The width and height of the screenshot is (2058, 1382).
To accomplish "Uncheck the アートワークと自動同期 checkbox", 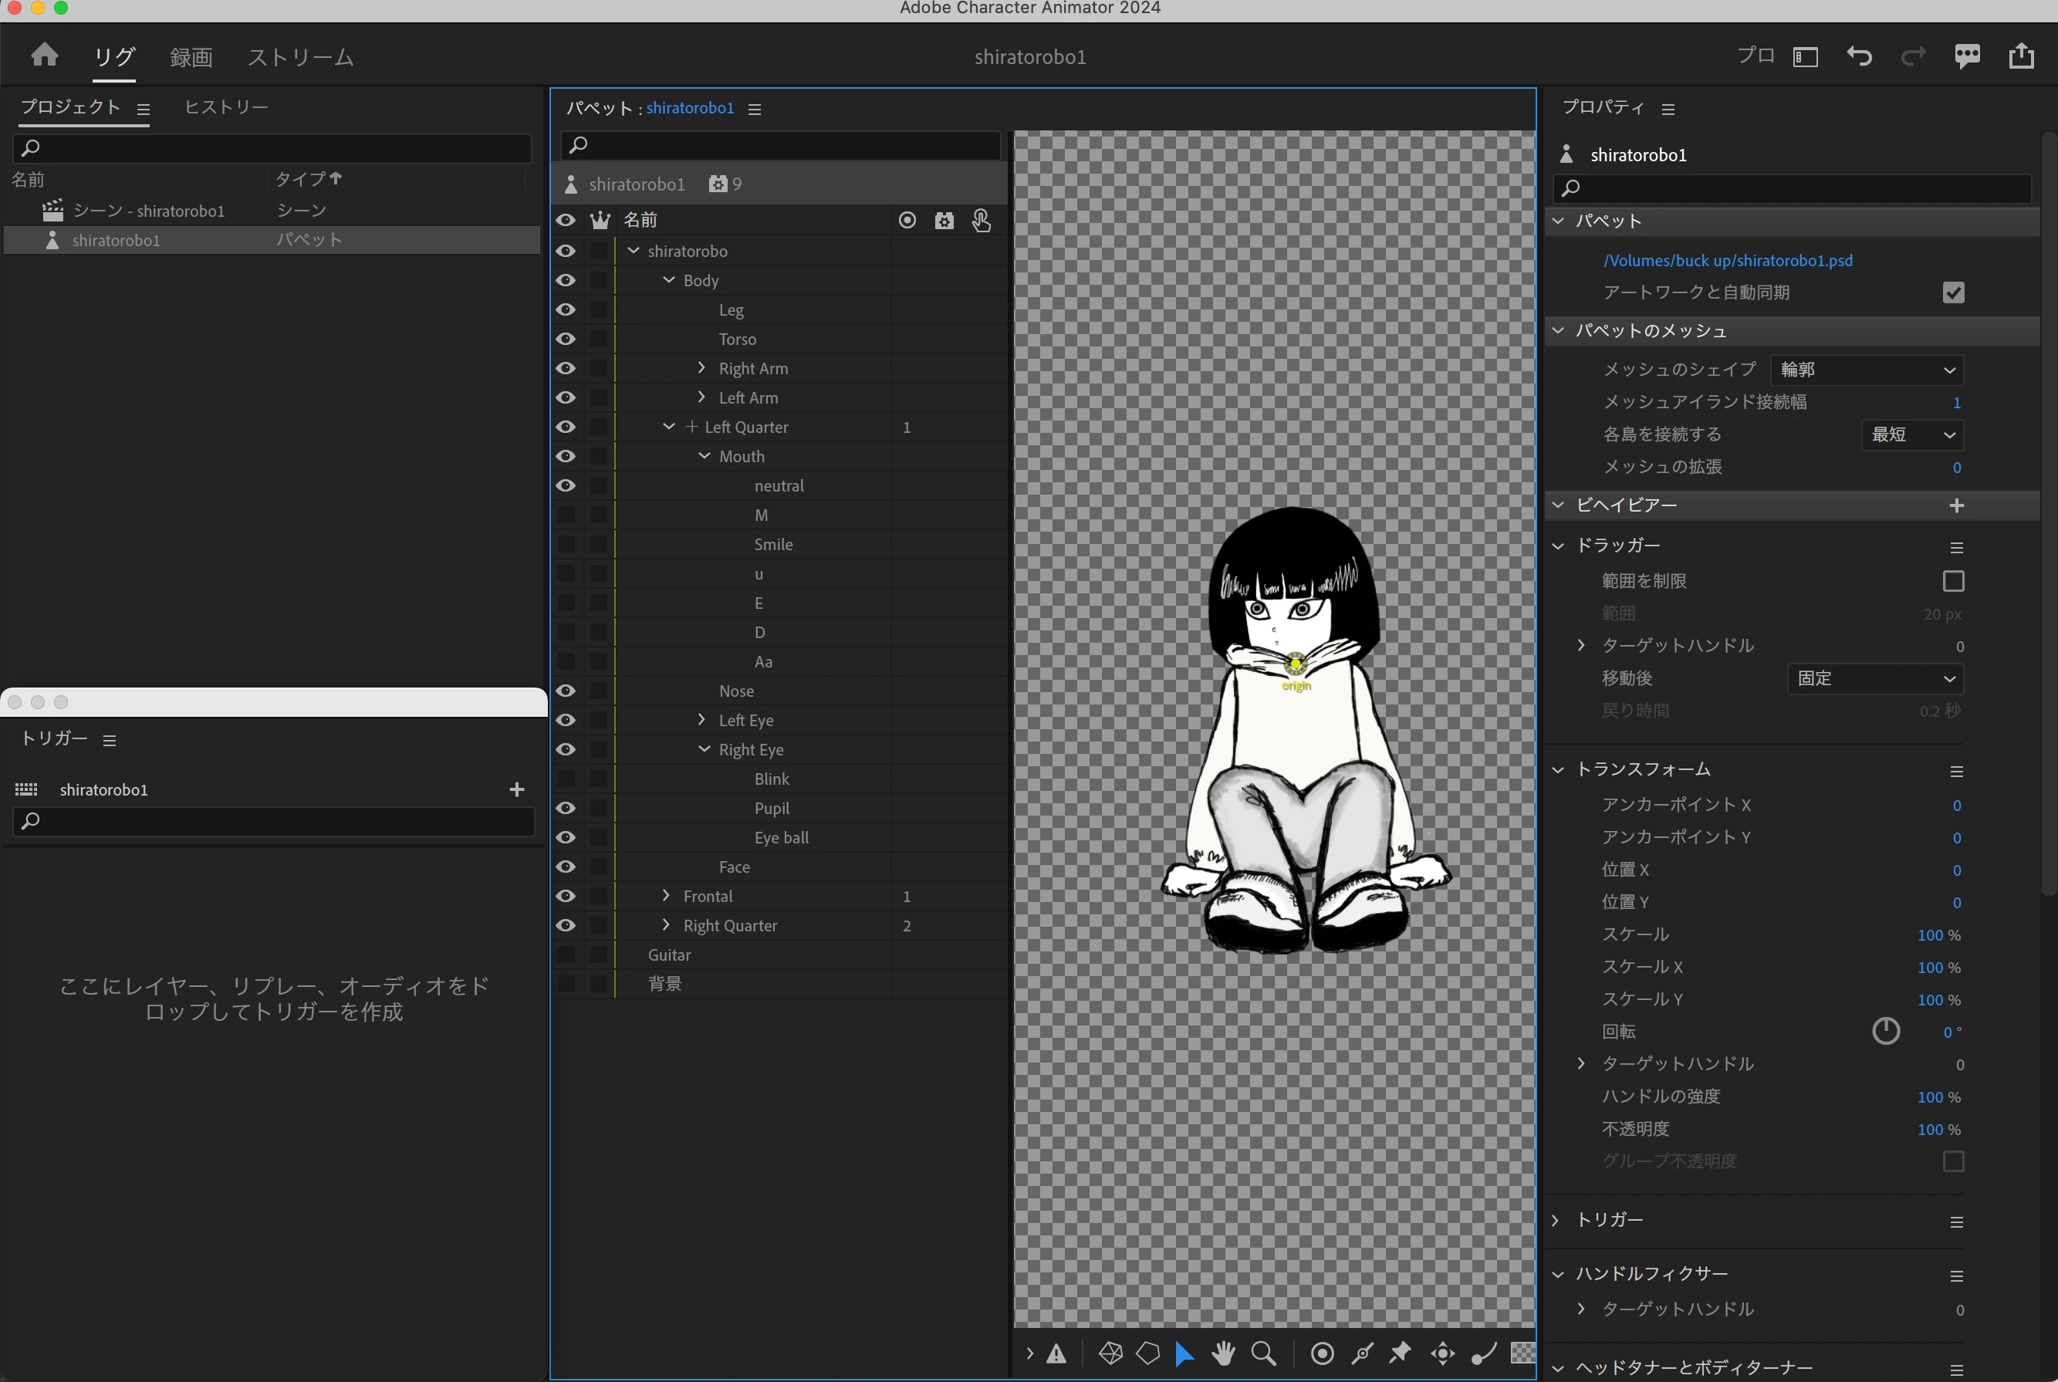I will coord(1953,292).
